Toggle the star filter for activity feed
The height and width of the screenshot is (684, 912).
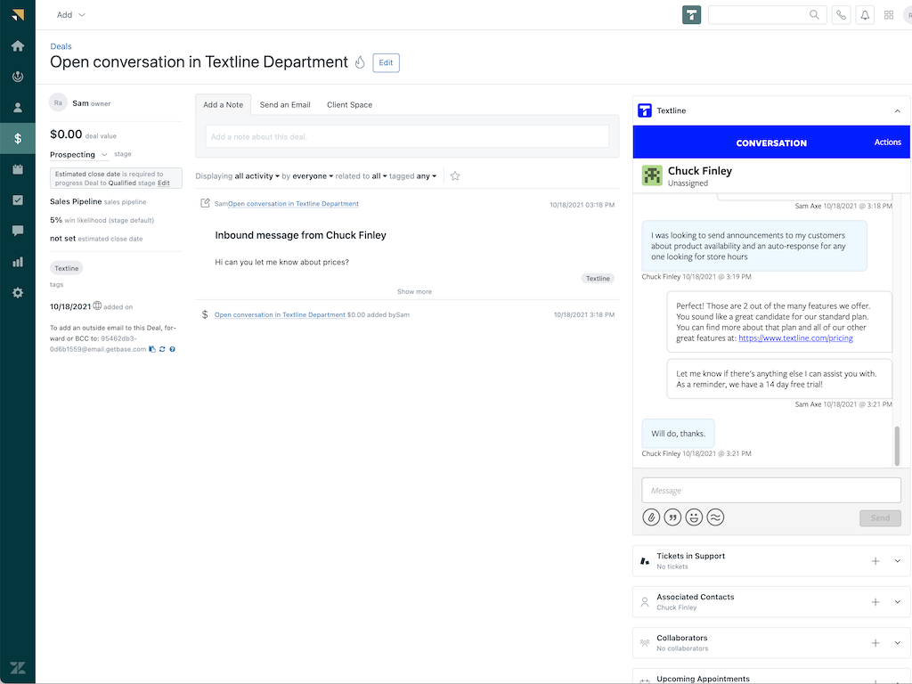[455, 176]
